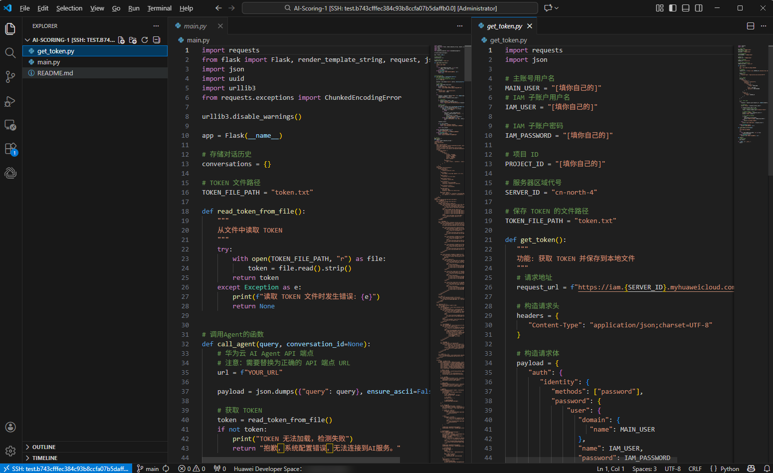Collapse all folders in Explorer
The image size is (773, 473).
coord(156,40)
